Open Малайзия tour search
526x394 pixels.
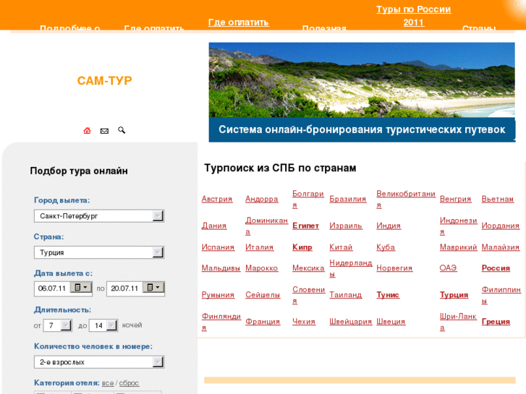click(x=501, y=247)
